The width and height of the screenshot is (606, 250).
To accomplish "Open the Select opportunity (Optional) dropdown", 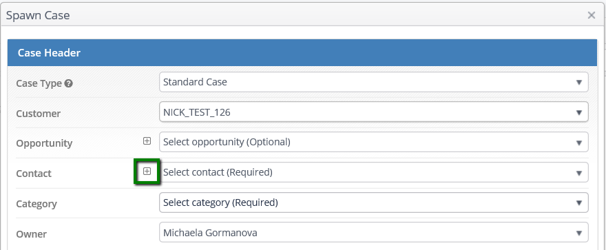I will (374, 142).
